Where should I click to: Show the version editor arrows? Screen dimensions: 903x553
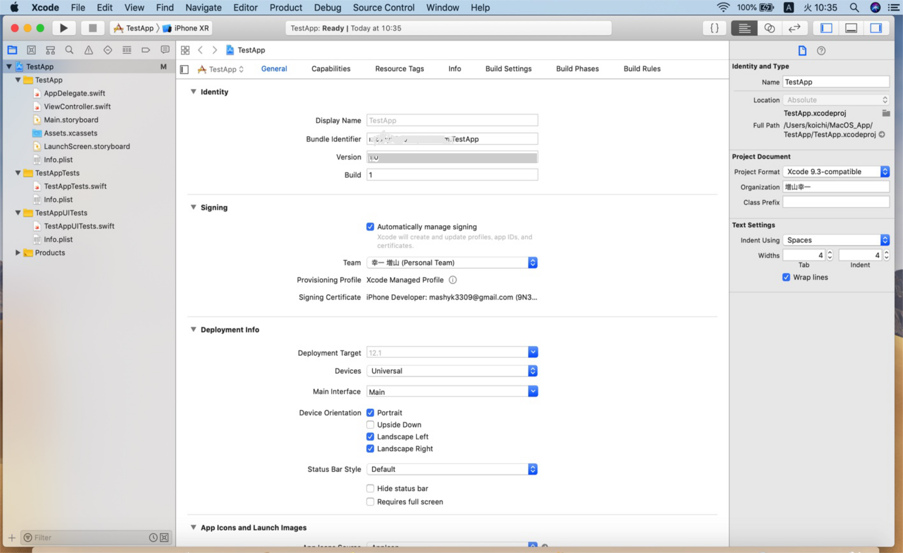(794, 28)
